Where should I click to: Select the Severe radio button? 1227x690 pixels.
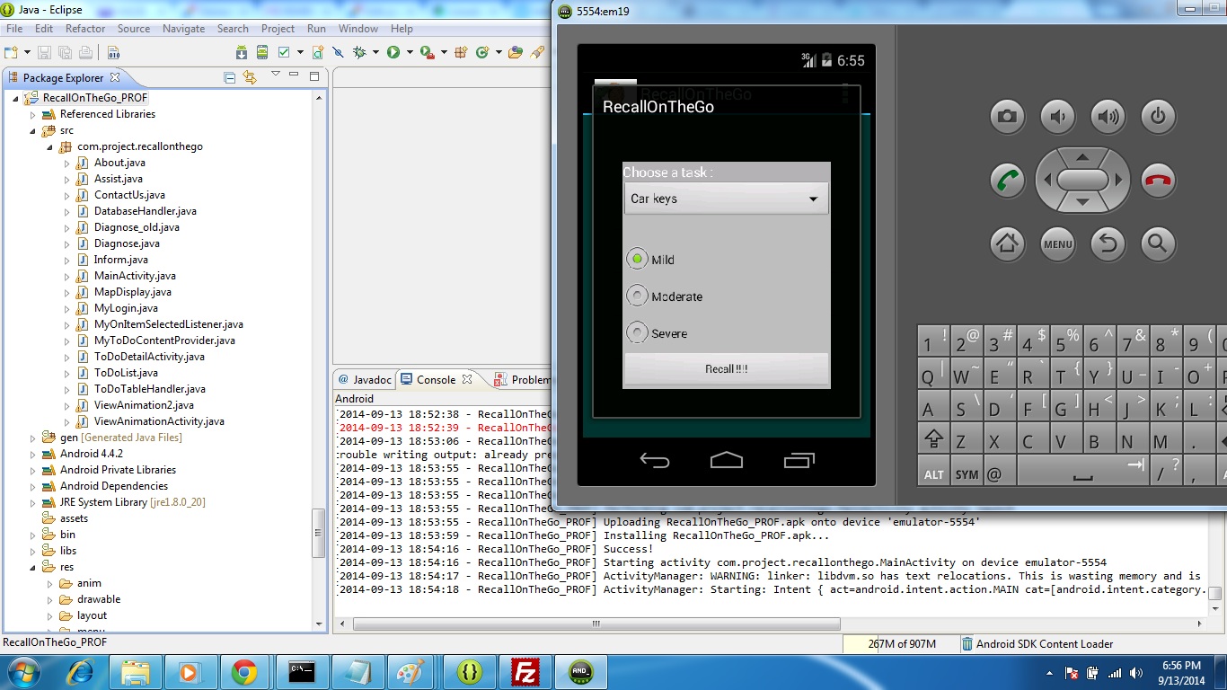point(637,332)
